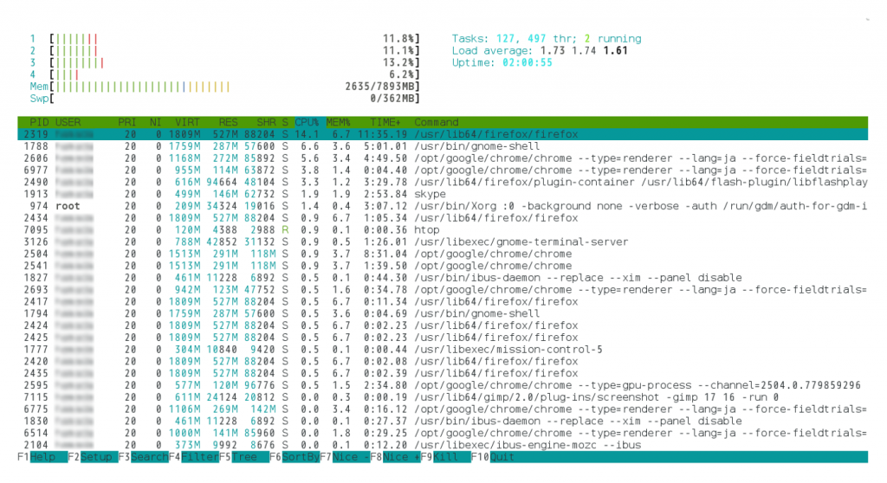This screenshot has height=483, width=887.
Task: Select the htop process row
Action: pyautogui.click(x=433, y=230)
